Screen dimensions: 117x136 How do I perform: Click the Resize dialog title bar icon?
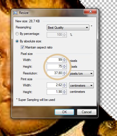point(15,13)
